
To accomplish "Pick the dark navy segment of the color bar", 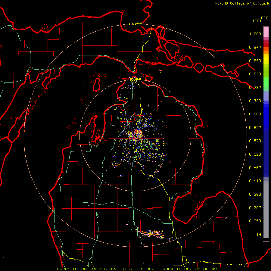I will pos(266,154).
